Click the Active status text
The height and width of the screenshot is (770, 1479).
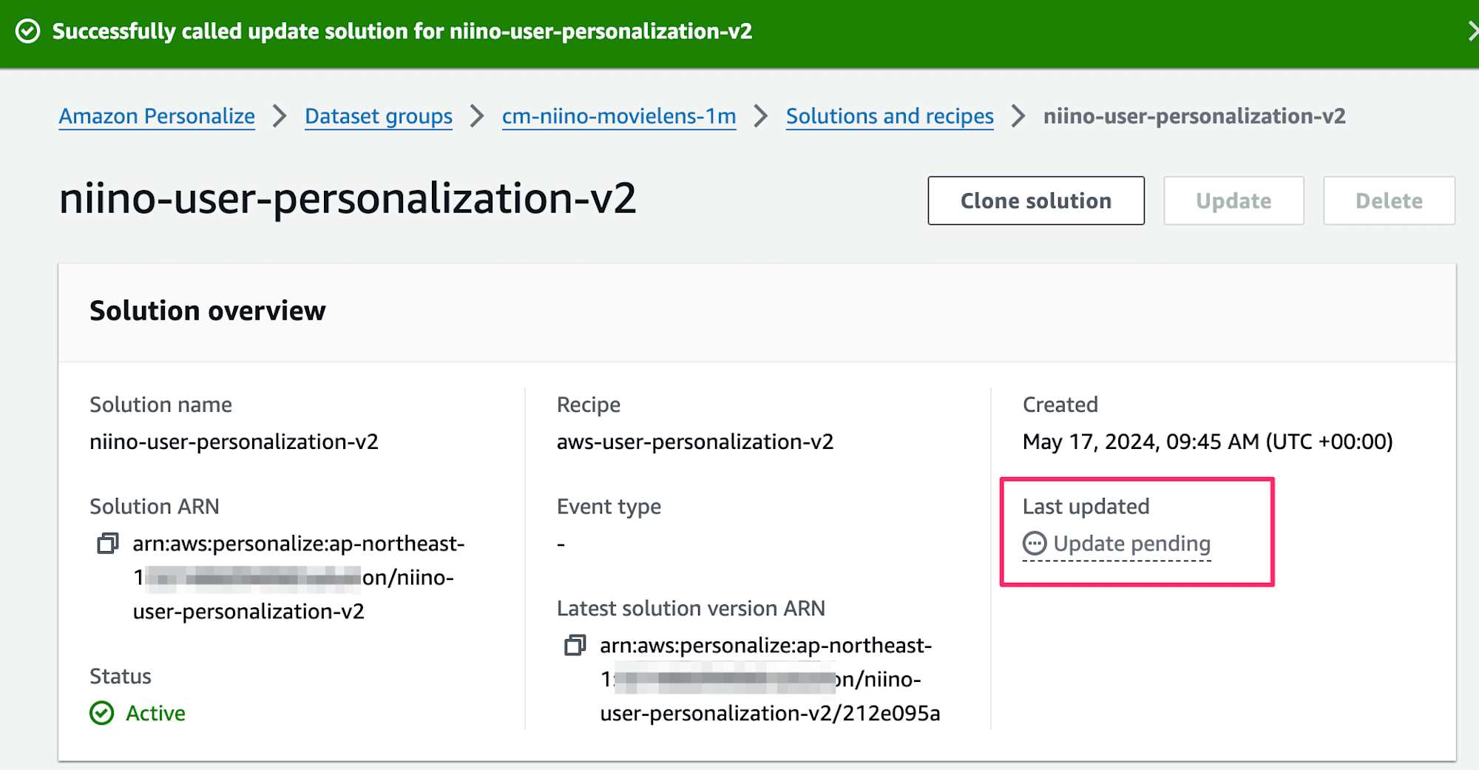coord(155,713)
